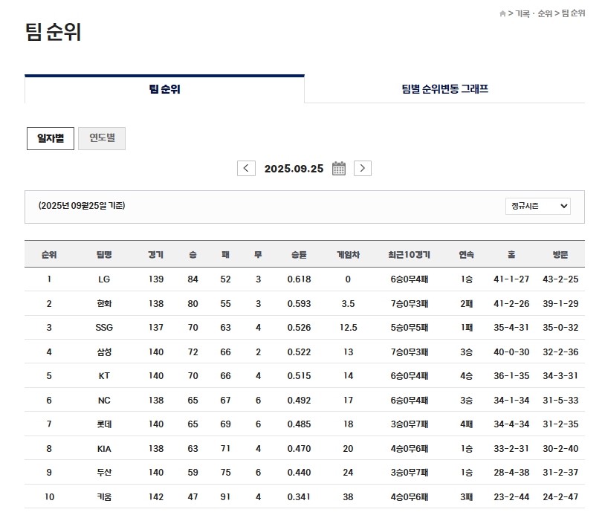Click 삼성 win rate 0.522
Screen dimensions: 605x518
[299, 352]
